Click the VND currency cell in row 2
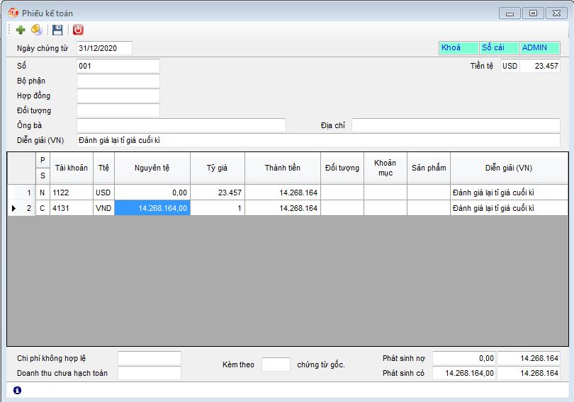574x402 pixels. click(x=103, y=208)
